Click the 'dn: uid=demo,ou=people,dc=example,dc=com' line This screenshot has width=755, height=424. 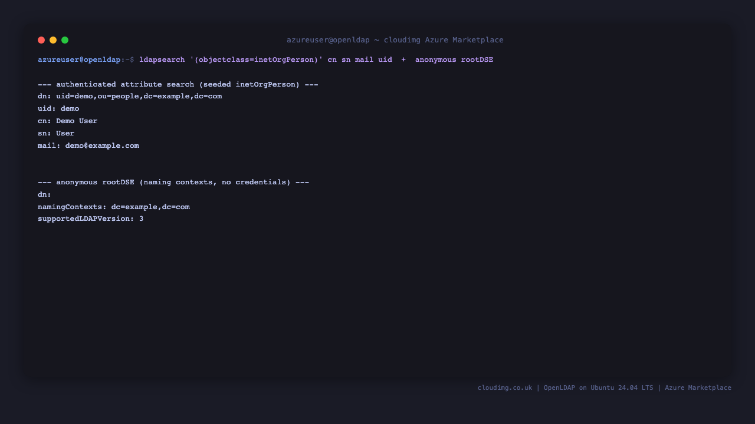[x=130, y=96]
